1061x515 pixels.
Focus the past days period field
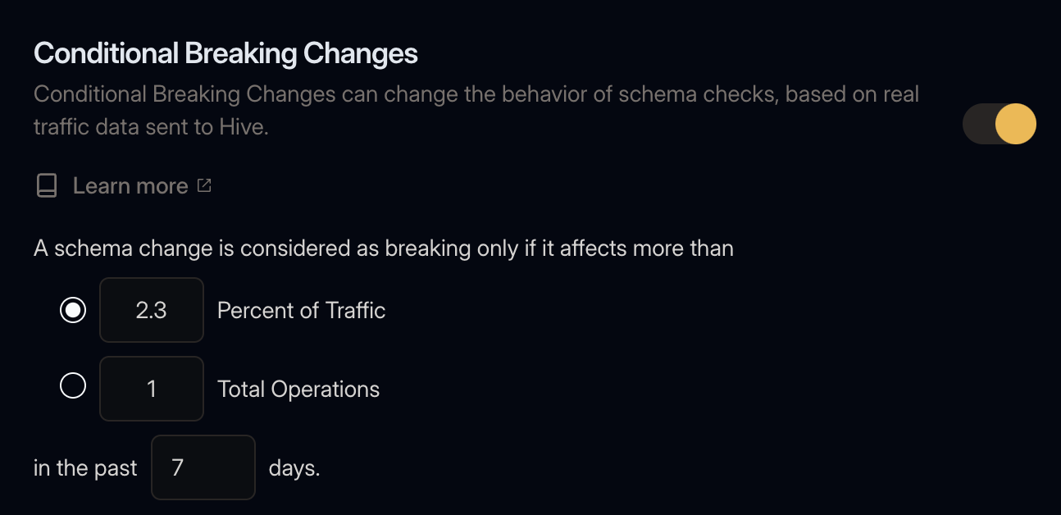pos(203,467)
